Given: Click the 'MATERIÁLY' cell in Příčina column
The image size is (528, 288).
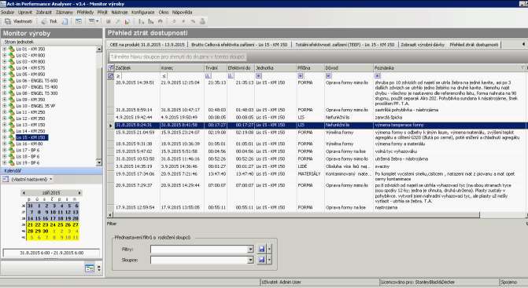Looking at the screenshot, I should click(309, 174).
